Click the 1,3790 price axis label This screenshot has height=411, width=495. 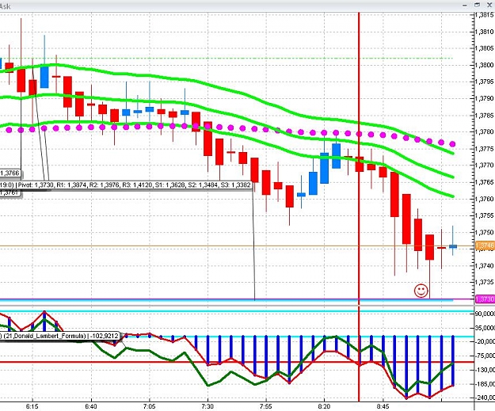click(x=485, y=98)
